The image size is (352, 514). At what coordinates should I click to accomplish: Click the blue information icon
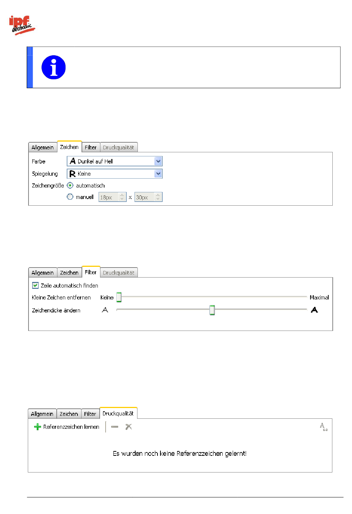point(53,67)
